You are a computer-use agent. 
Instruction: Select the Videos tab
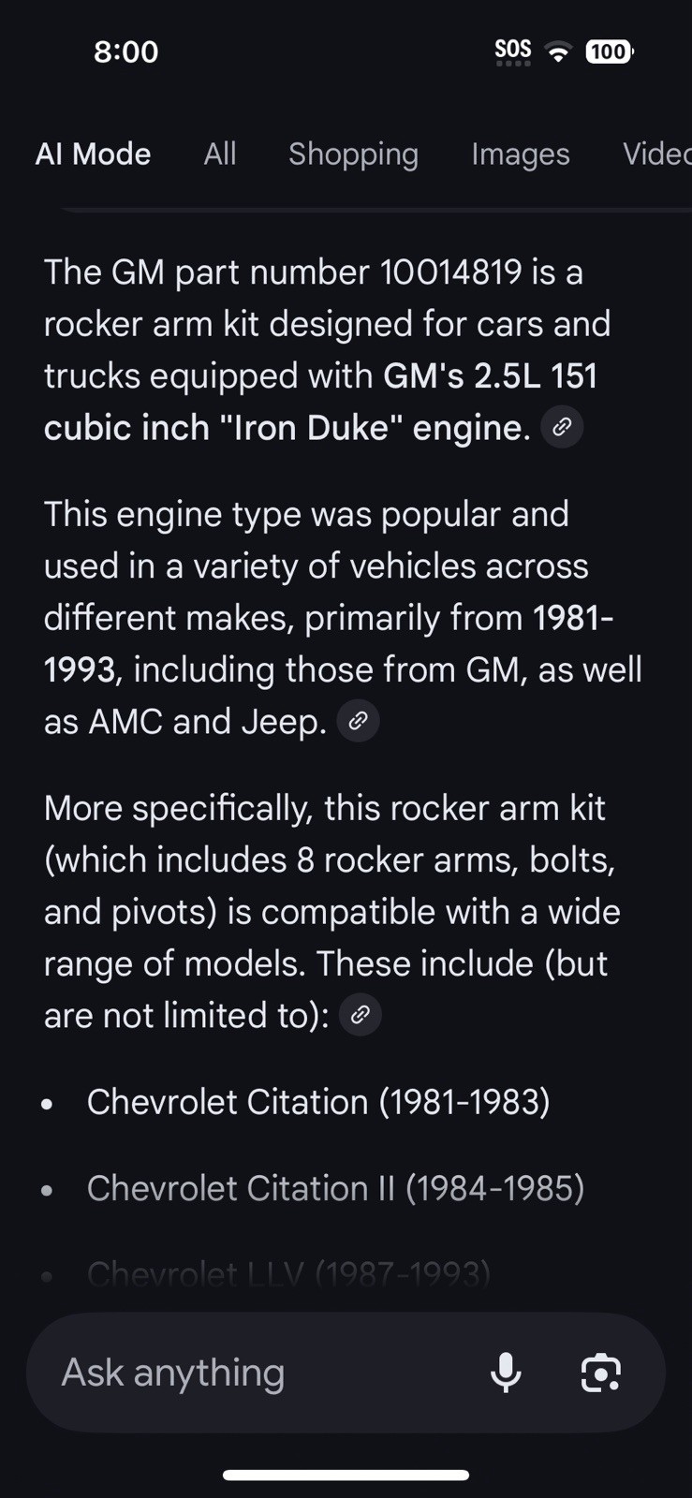pos(657,154)
